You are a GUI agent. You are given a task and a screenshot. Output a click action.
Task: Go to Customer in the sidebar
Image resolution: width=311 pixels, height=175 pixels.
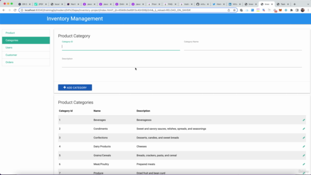coord(26,55)
